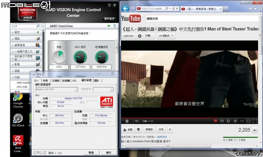
Task: Flag the video with the flag icon
Action: coord(170,129)
